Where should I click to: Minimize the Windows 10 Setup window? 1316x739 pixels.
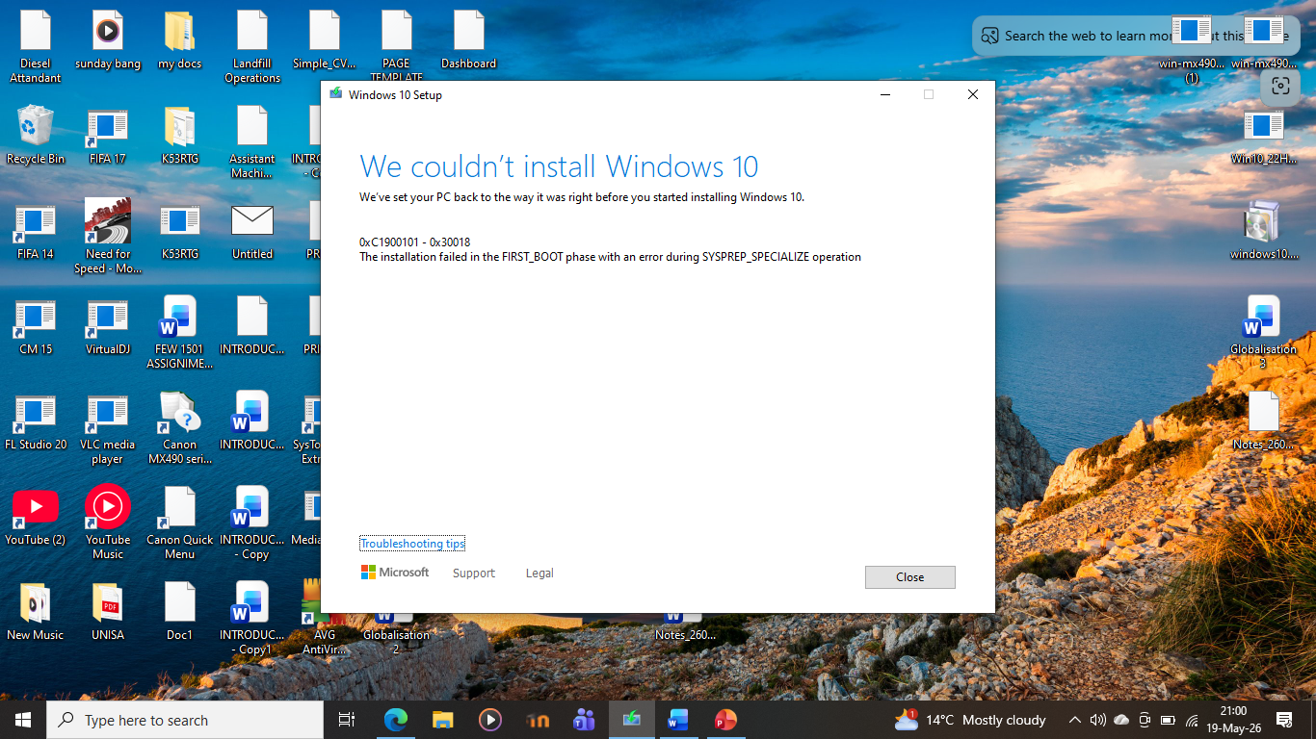coord(883,94)
